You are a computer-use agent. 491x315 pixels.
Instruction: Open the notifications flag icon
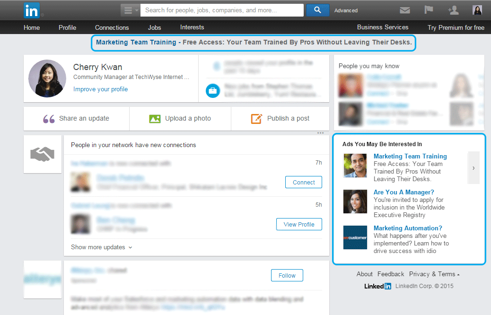(429, 10)
